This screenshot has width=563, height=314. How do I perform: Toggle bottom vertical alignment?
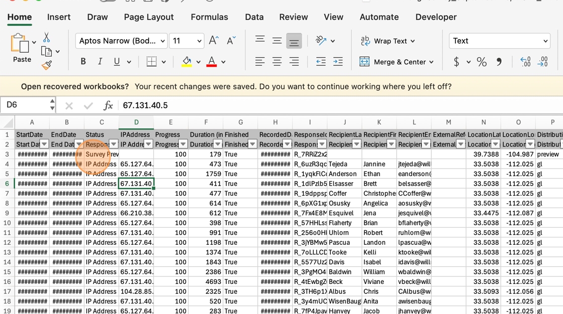pos(294,41)
